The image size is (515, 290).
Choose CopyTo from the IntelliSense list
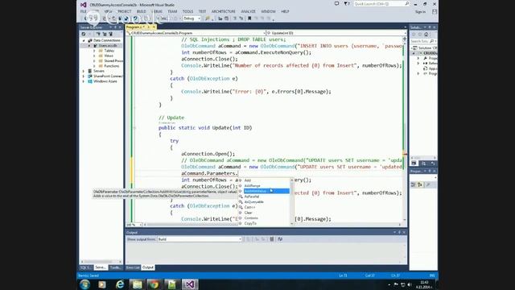click(250, 223)
